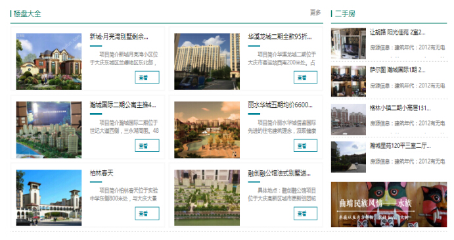This screenshot has width=454, height=240.
Task: Open the 融创融公馆 sand table thumbnail
Action: tap(207, 198)
